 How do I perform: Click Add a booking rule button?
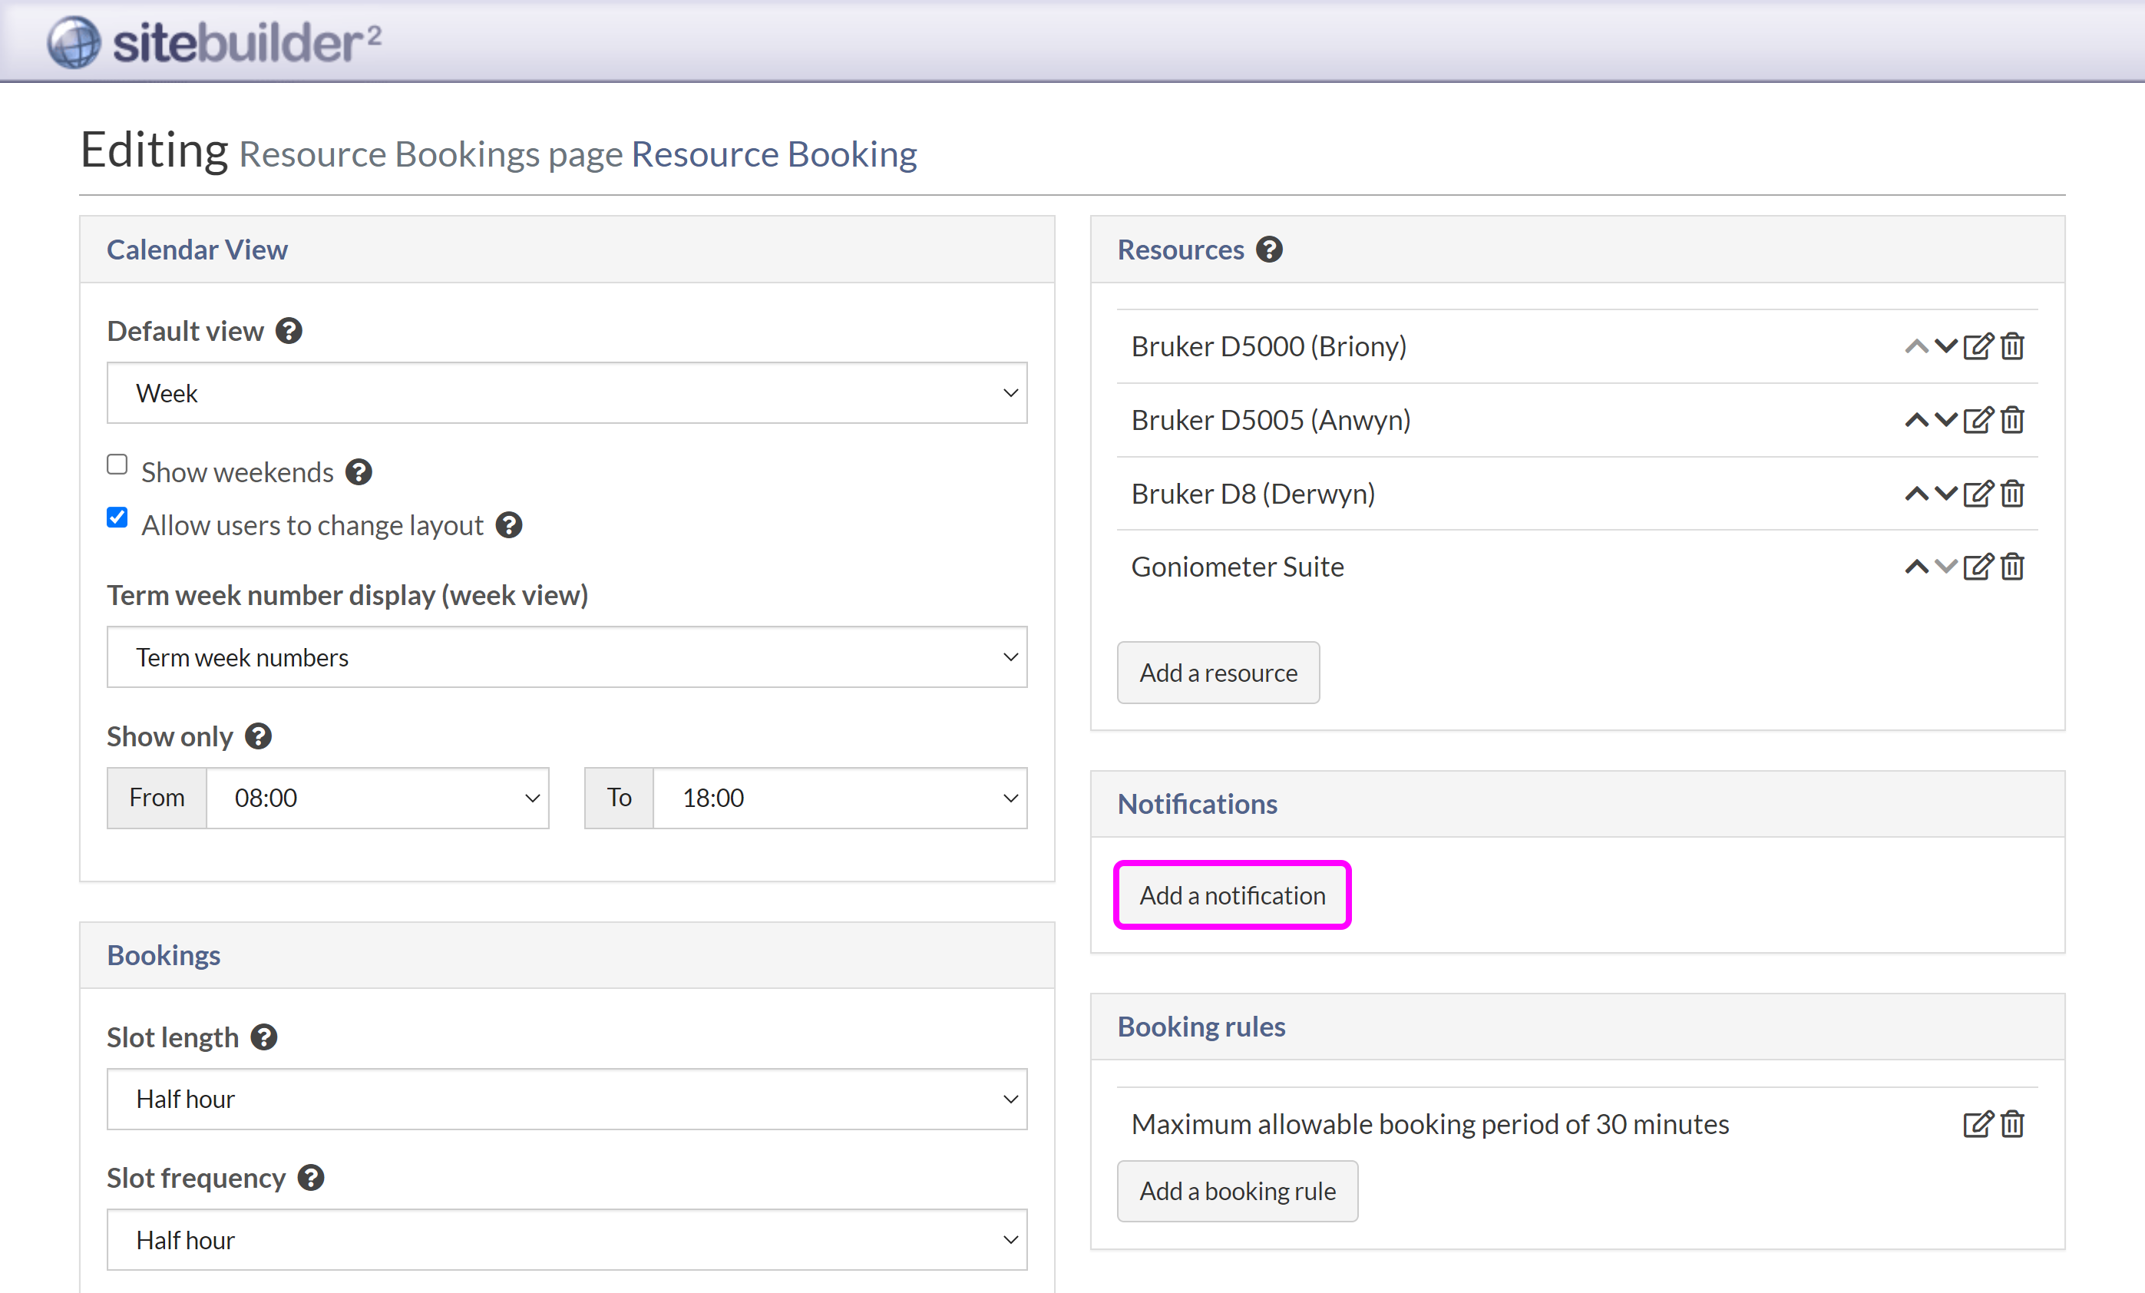coord(1237,1191)
